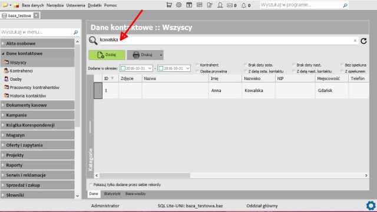Open the Ustawienia menu
The width and height of the screenshot is (377, 212).
(76, 5)
